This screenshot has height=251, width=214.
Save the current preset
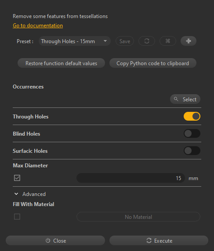click(125, 41)
